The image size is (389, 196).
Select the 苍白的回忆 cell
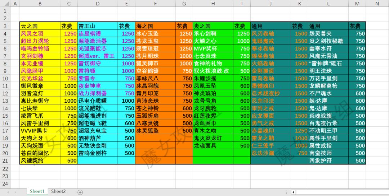(x=40, y=153)
